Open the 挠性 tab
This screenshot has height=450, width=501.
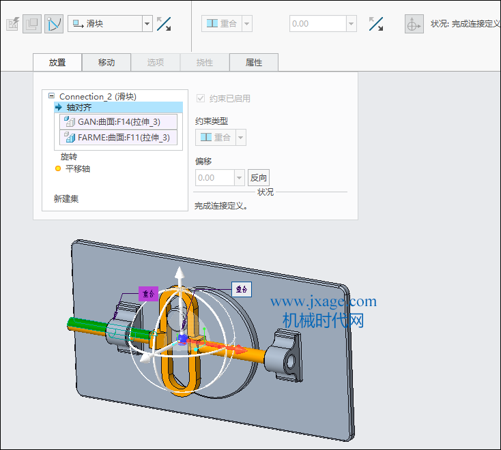point(205,62)
